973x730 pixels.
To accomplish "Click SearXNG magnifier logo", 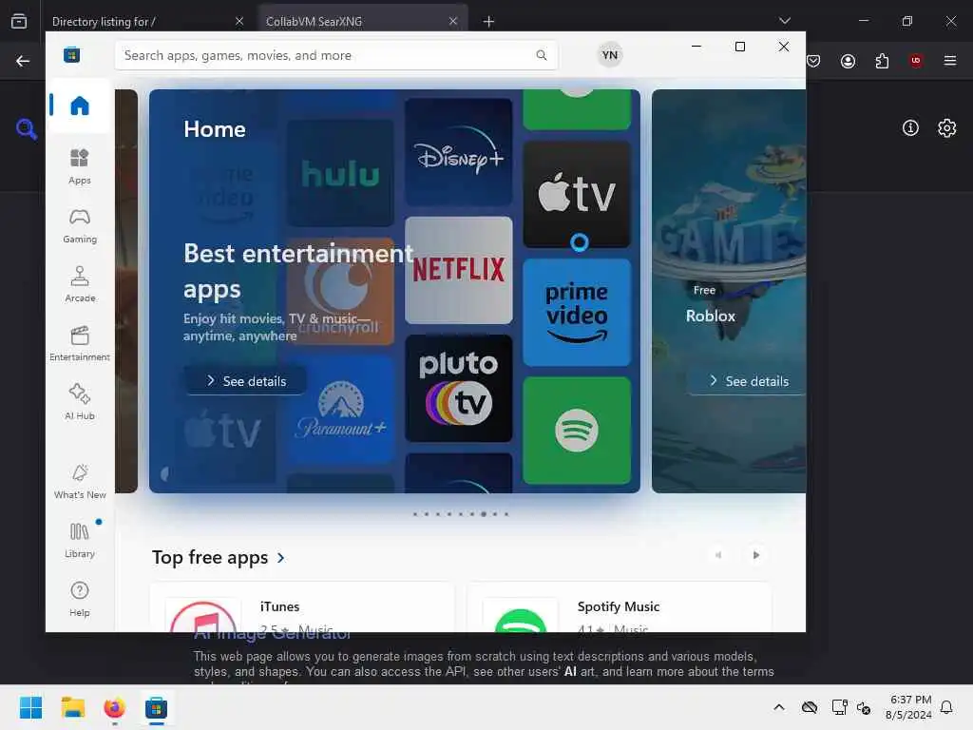I will (26, 128).
